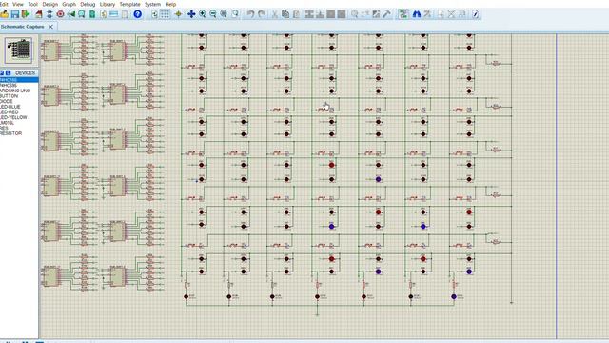The height and width of the screenshot is (343, 609).
Task: Select LED-RED in the devices list
Action: point(10,112)
